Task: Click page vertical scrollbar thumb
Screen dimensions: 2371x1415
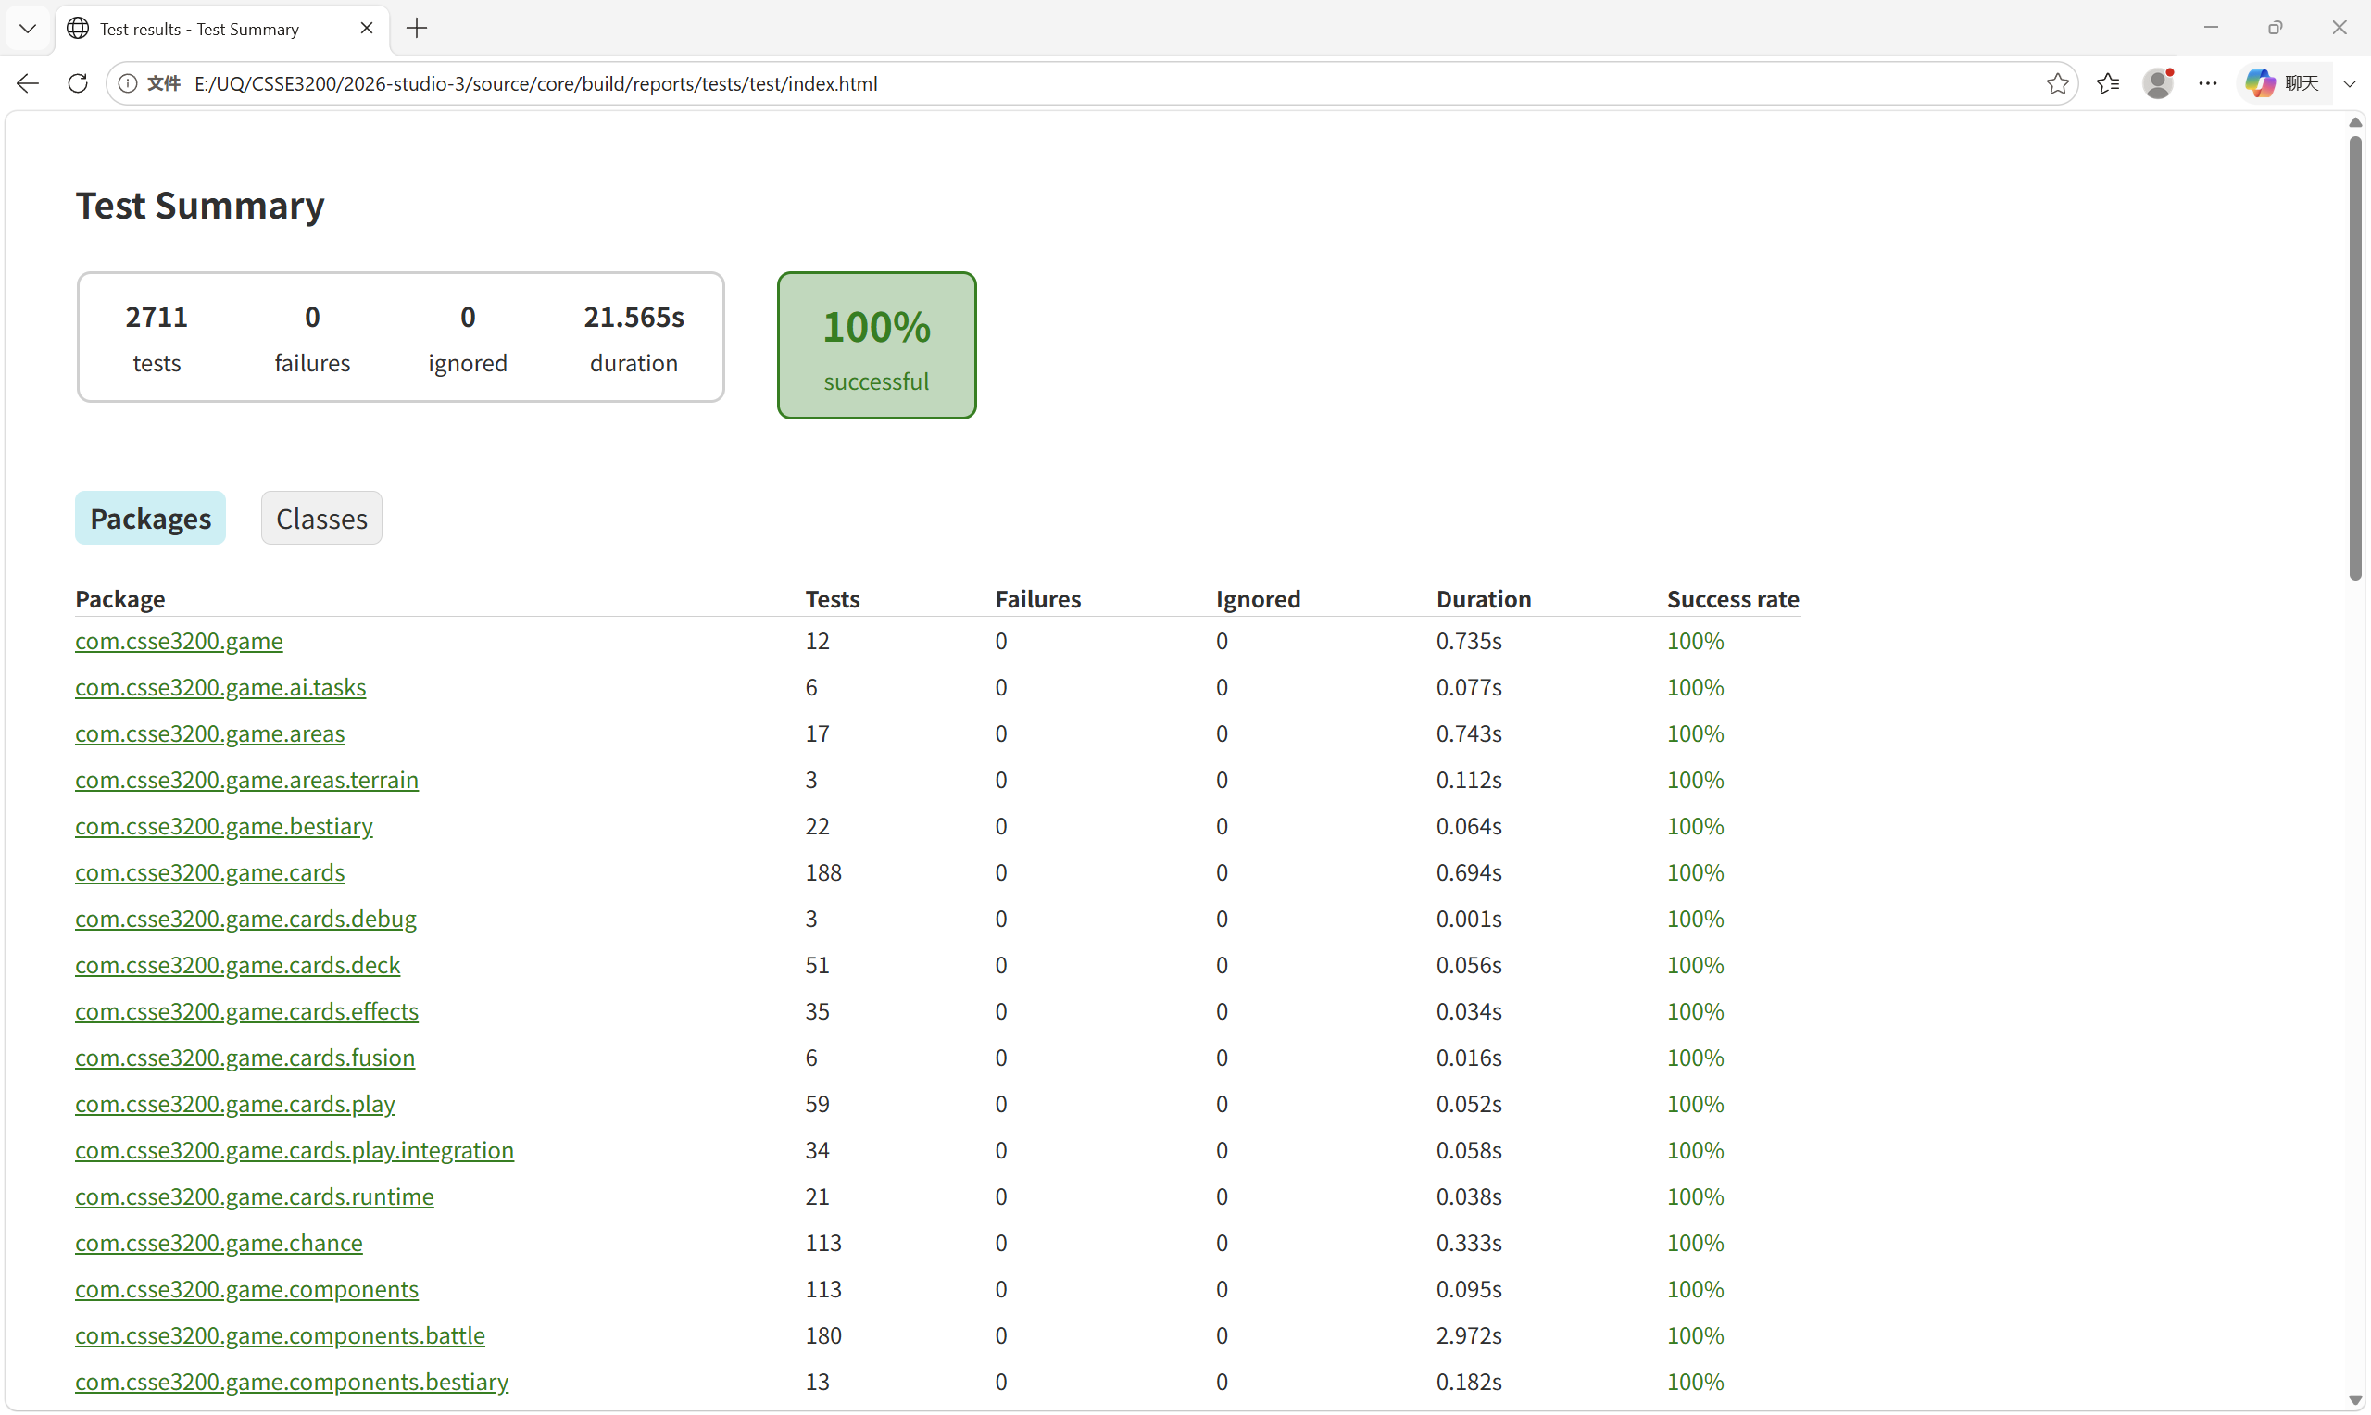Action: coord(2355,357)
